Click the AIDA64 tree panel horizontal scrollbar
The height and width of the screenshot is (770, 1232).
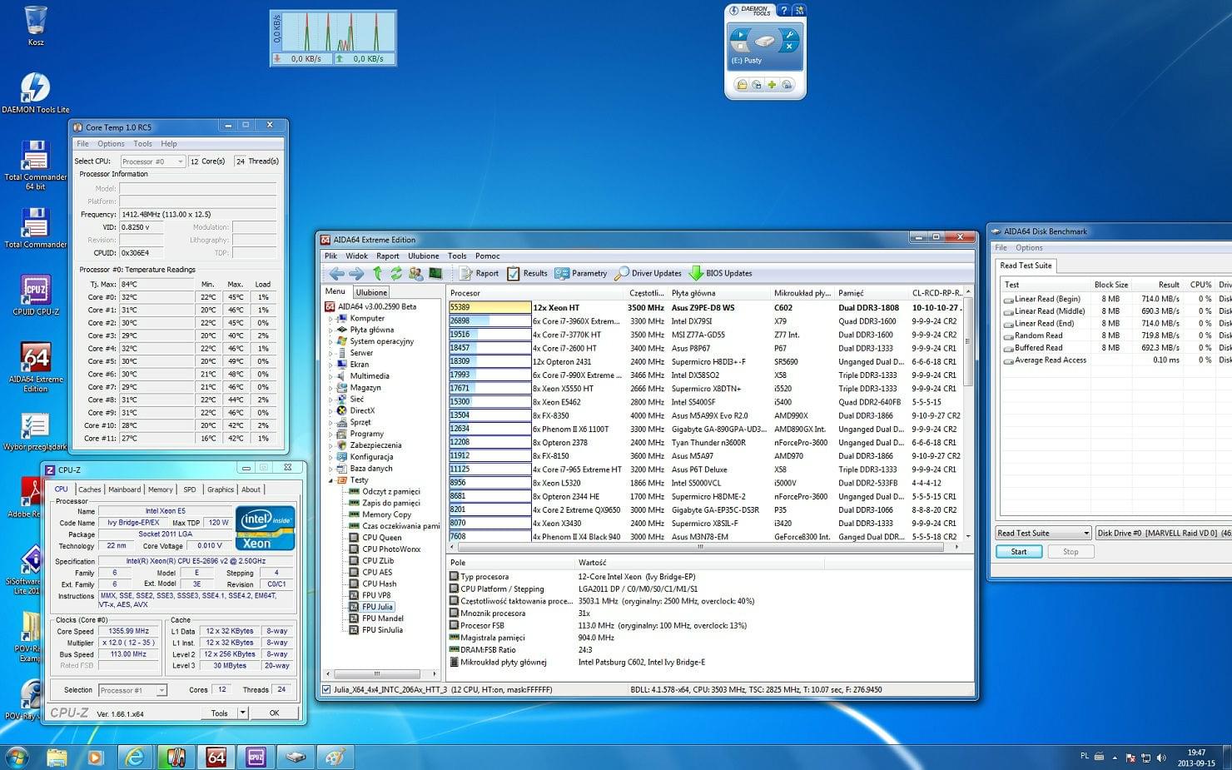381,673
